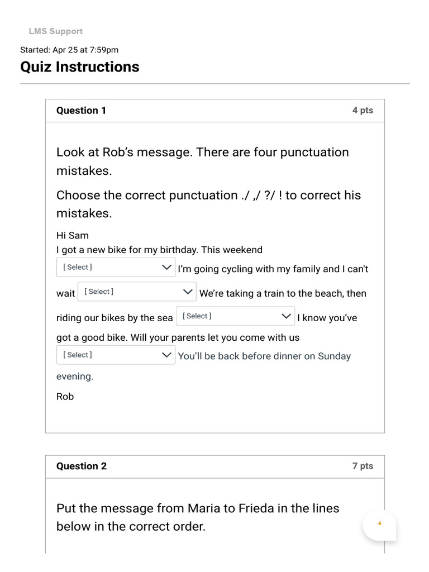
Task: Expand the Select dropdown after "come with us"
Action: [x=116, y=355]
